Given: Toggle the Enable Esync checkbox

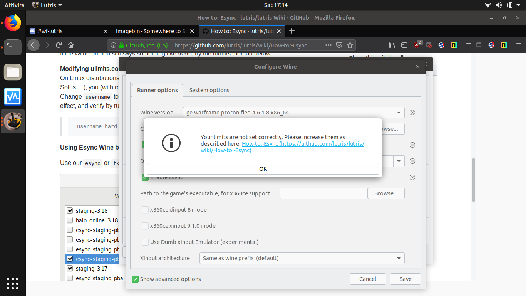Looking at the screenshot, I should click(x=145, y=177).
